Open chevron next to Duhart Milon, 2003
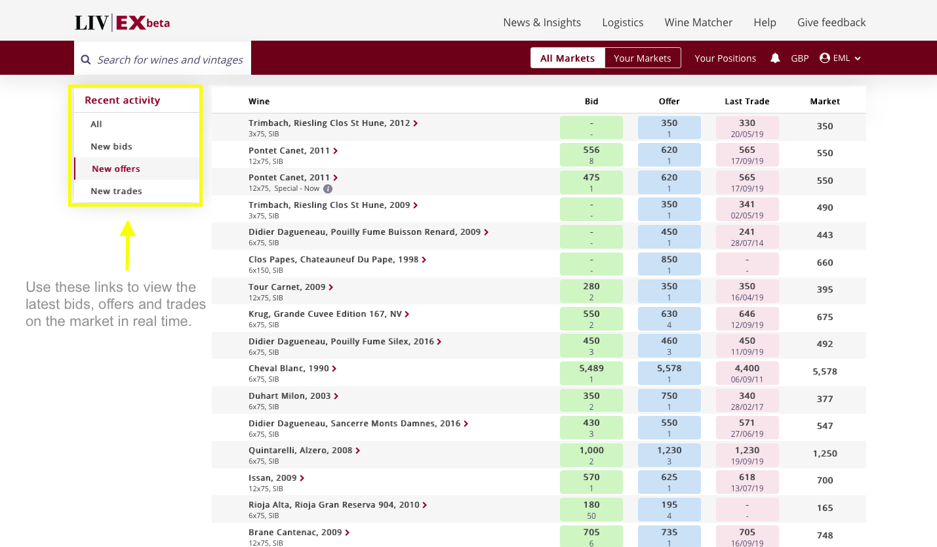Screen dimensions: 937x547 (x=336, y=396)
